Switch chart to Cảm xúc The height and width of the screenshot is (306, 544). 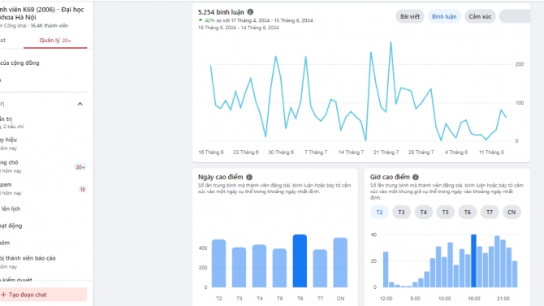480,17
